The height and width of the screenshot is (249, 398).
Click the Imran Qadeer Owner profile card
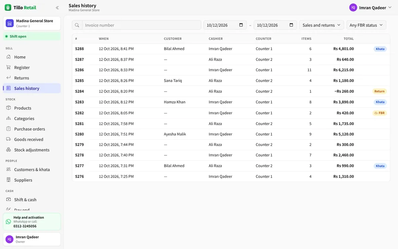tap(32, 239)
